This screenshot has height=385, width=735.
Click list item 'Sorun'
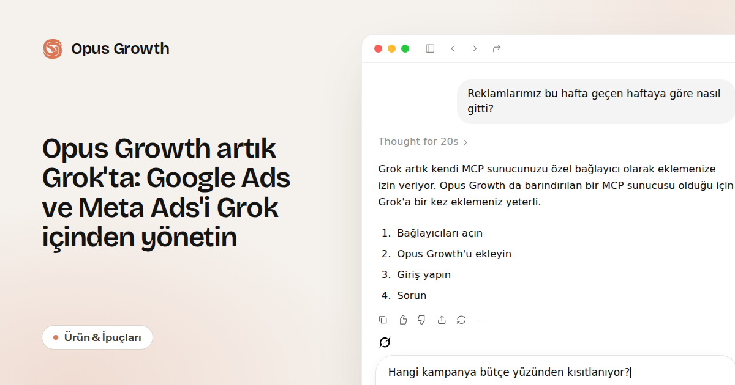(x=412, y=295)
